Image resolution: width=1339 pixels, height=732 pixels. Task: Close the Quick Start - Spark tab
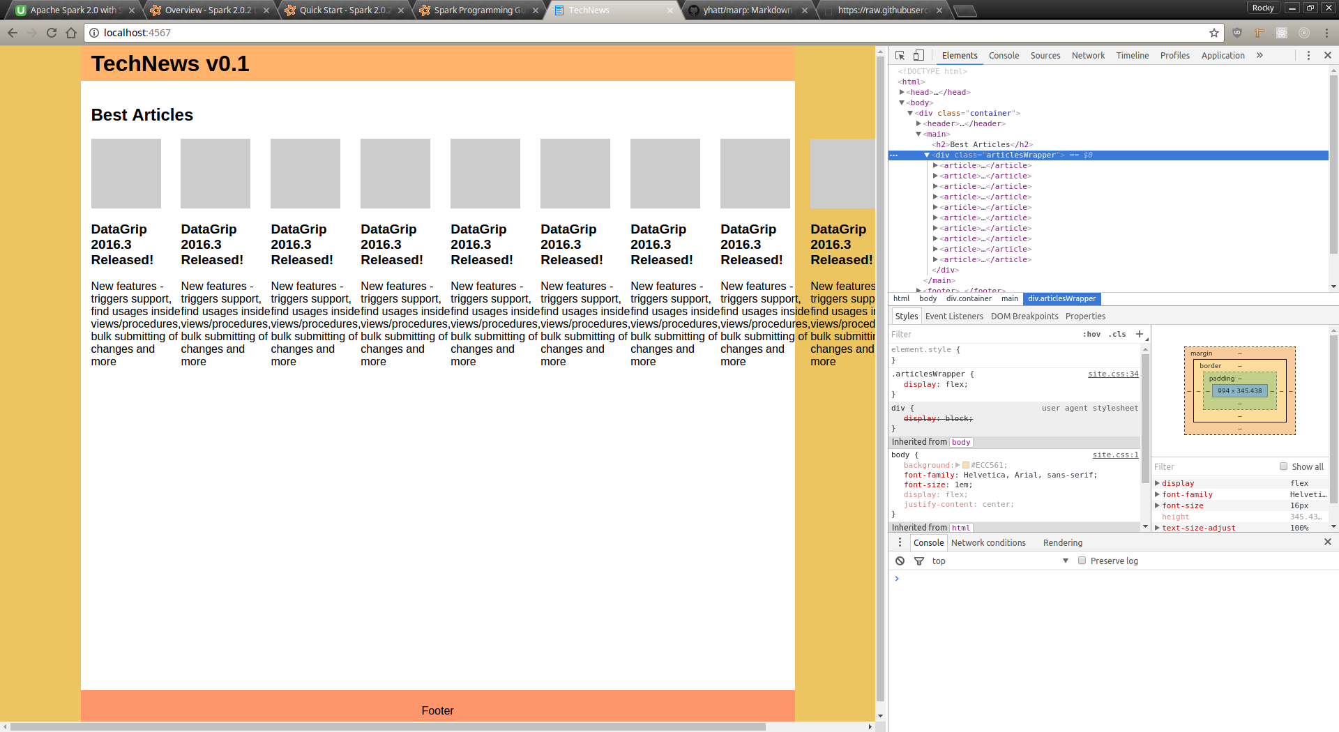pyautogui.click(x=401, y=10)
